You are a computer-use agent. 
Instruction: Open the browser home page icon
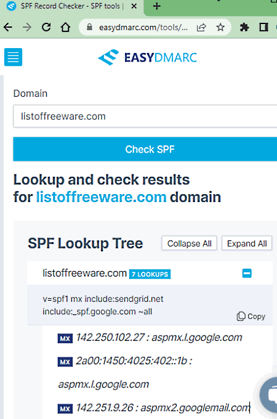(x=65, y=27)
